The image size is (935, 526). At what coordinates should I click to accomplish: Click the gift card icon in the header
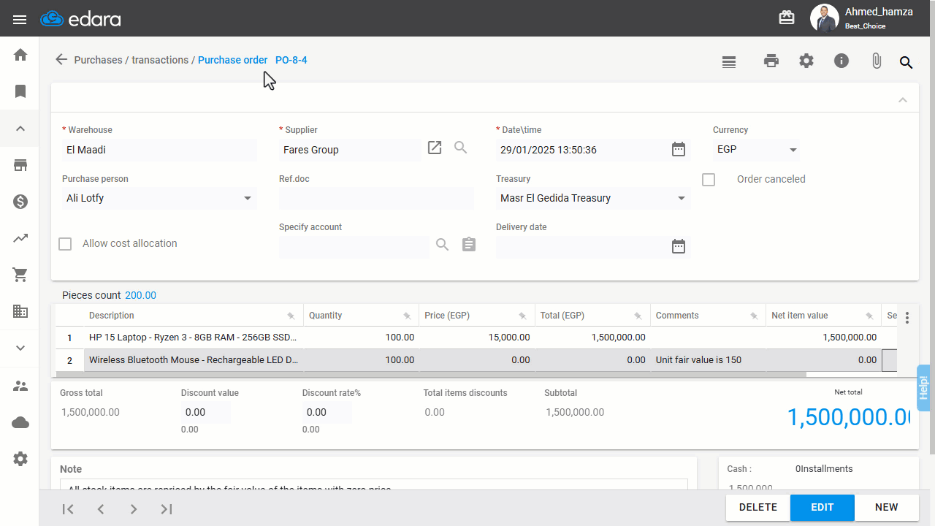click(x=787, y=18)
